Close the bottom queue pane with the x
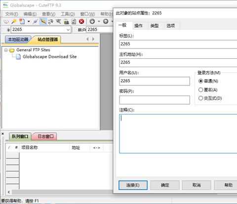The image size is (237, 204). [2, 134]
